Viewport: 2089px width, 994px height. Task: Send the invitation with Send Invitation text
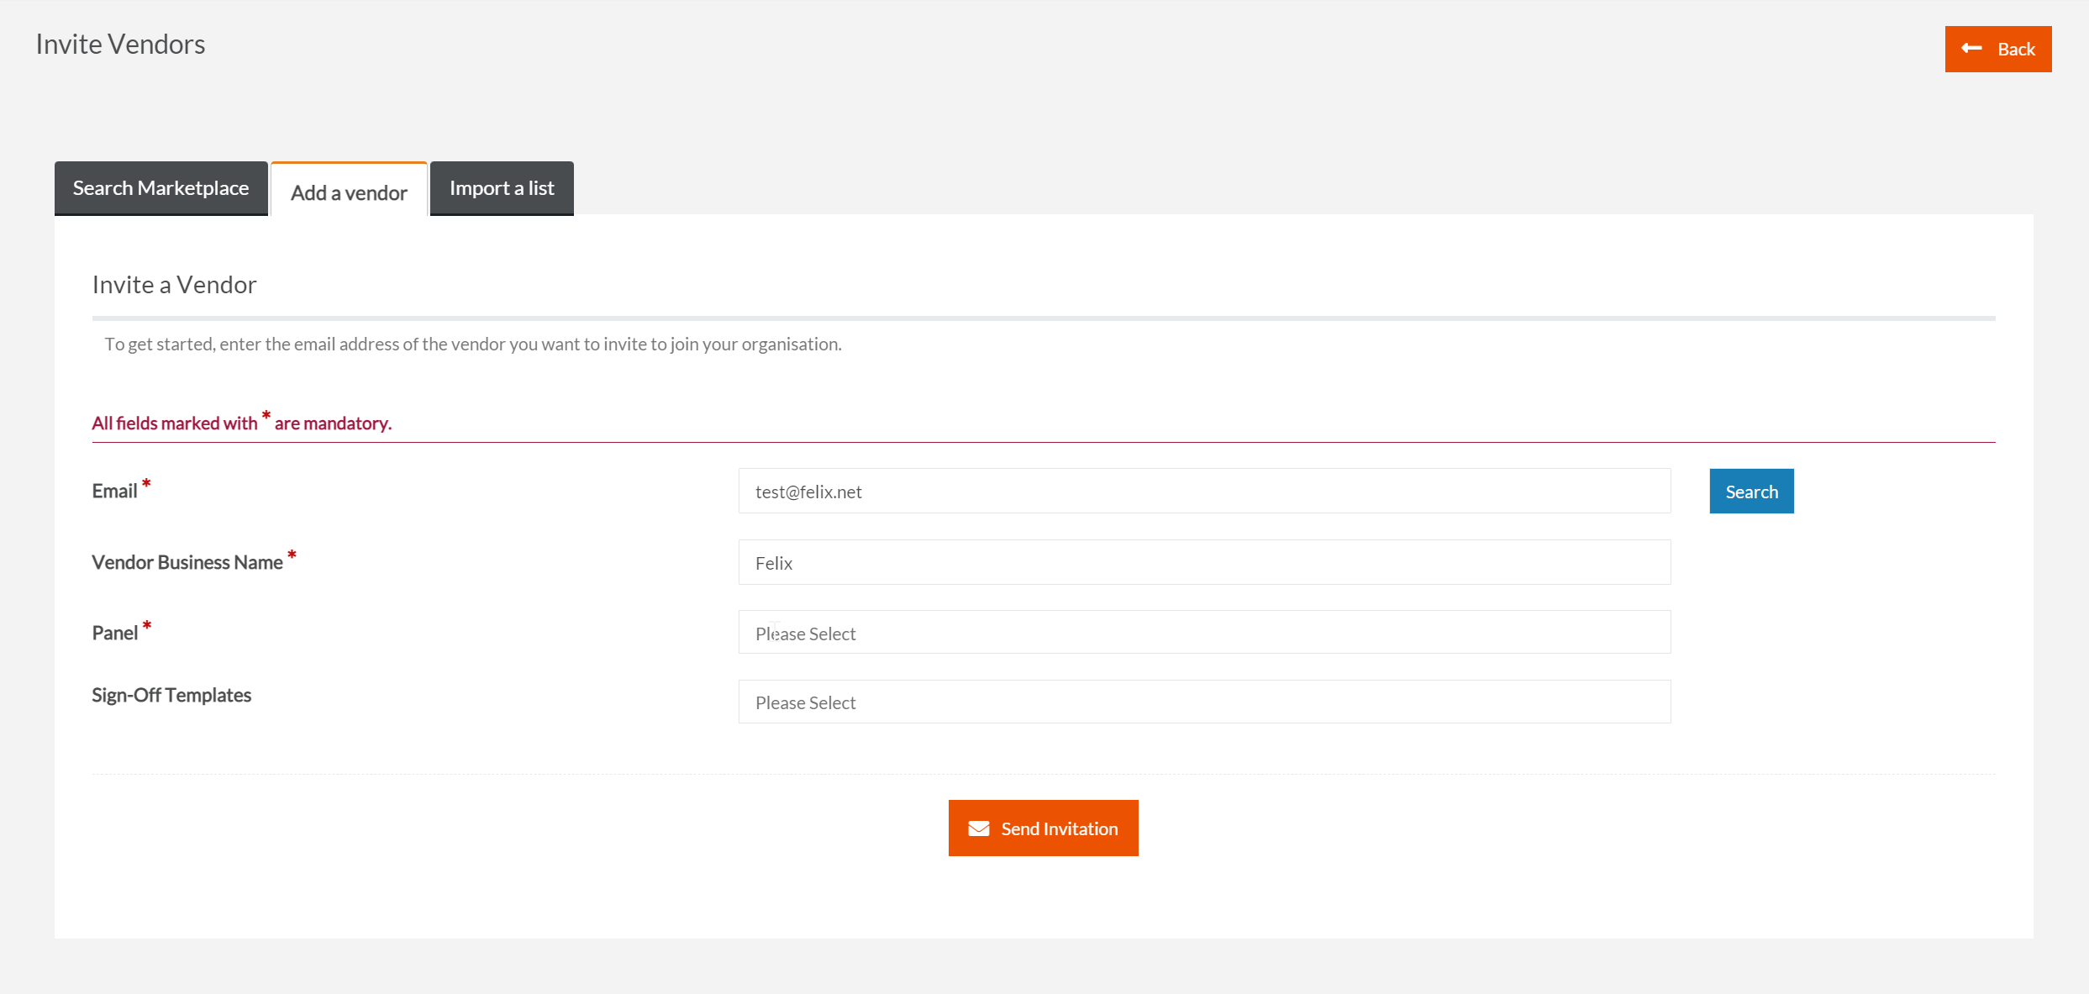coord(1059,828)
